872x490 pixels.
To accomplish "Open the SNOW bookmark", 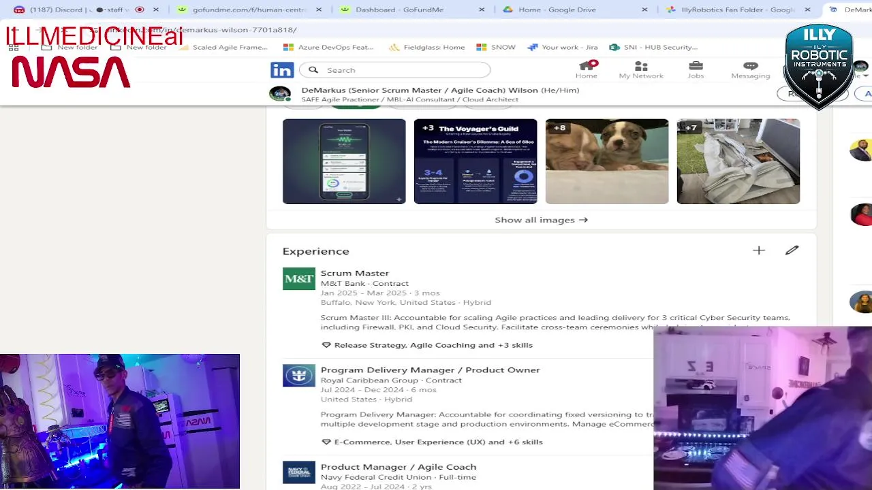I will (x=496, y=47).
